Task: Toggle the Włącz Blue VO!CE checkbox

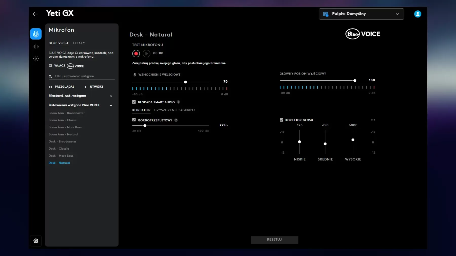Action: pyautogui.click(x=50, y=66)
